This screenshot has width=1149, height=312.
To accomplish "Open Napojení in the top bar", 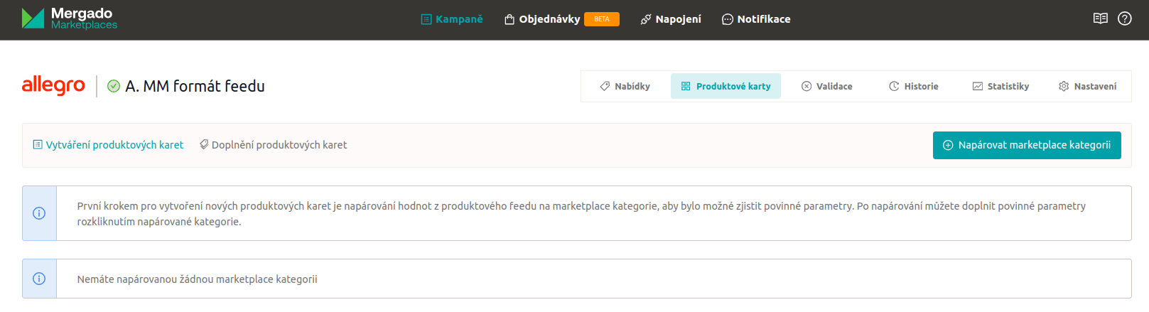I will (670, 19).
